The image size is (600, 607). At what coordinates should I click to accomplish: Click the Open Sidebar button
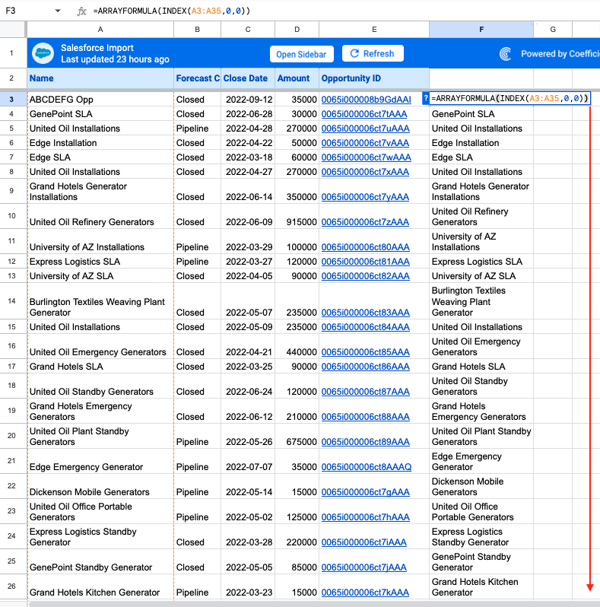[301, 54]
